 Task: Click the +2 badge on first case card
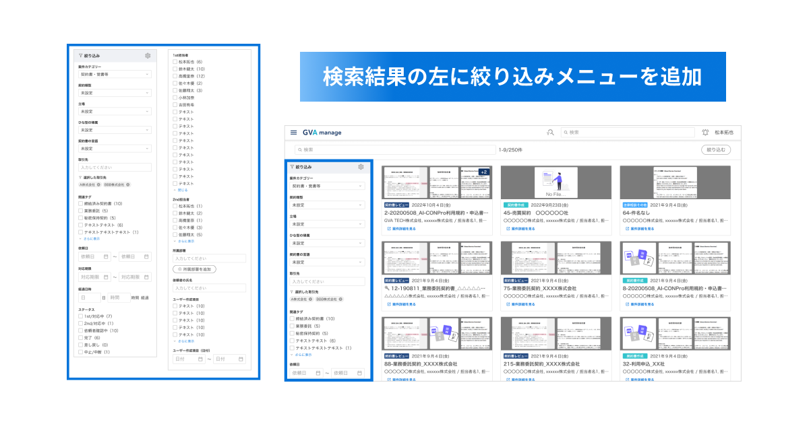tap(483, 172)
